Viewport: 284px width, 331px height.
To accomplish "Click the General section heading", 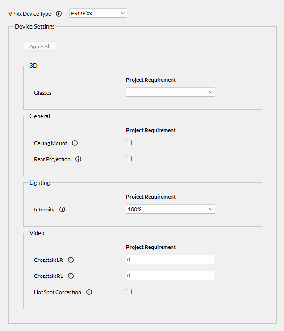I will pyautogui.click(x=40, y=116).
